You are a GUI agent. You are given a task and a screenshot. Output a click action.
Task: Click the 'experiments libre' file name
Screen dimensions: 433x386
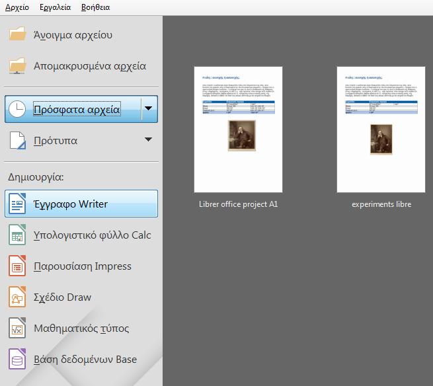(x=381, y=204)
